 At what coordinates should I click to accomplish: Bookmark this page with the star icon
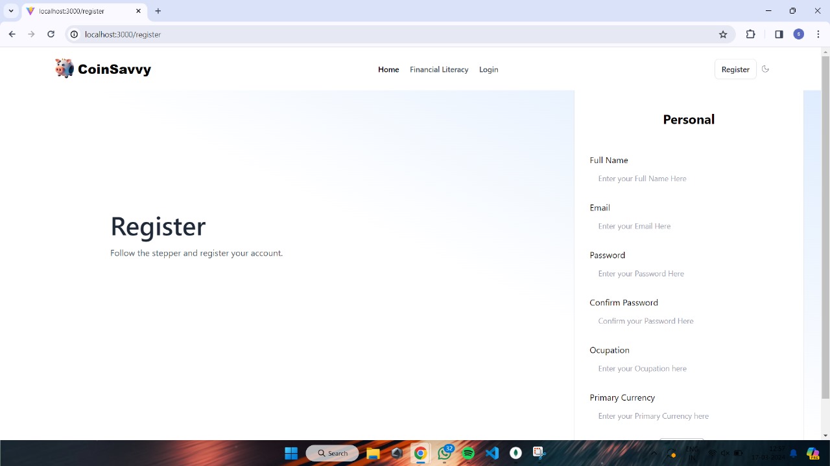click(x=723, y=34)
